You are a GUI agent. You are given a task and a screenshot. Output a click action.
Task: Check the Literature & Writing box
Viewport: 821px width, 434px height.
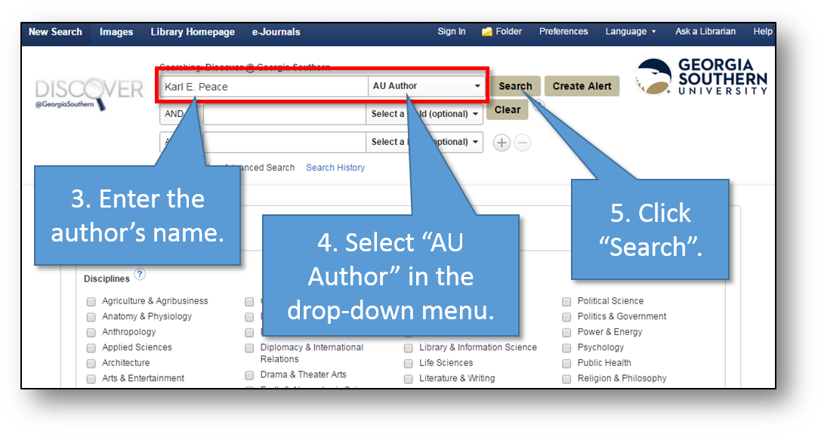tap(409, 379)
